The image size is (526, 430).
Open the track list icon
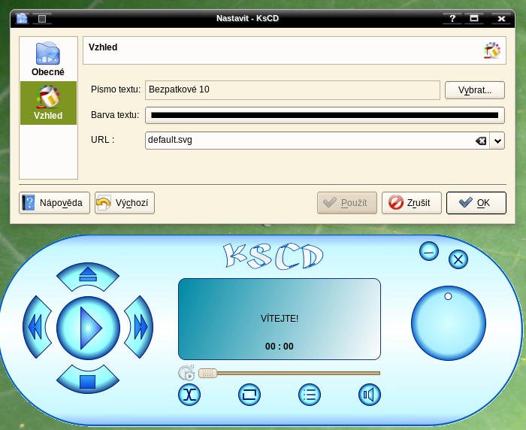(310, 395)
